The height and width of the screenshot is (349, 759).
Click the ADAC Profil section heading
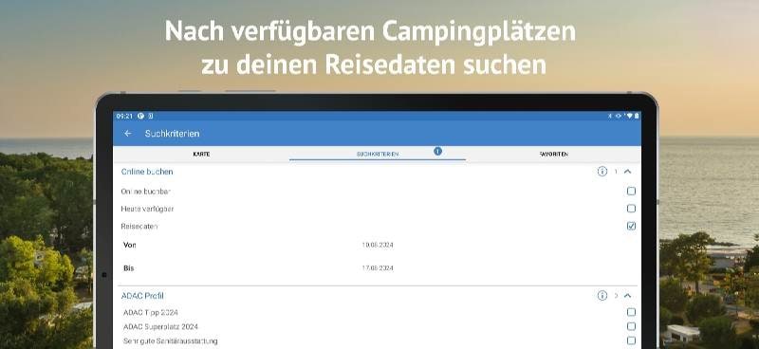[x=142, y=295]
